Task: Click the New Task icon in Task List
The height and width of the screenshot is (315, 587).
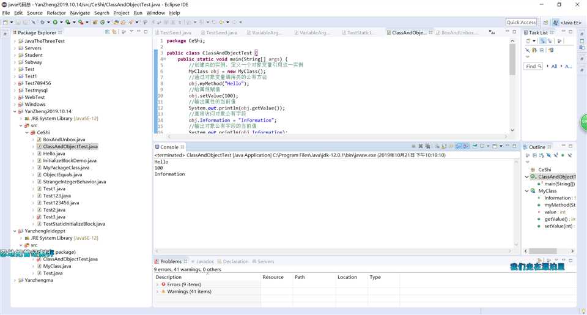Action: [x=528, y=42]
